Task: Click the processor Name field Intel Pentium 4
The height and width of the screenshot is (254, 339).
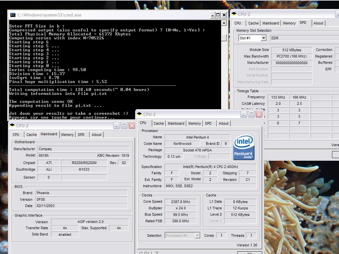Action: [x=198, y=137]
